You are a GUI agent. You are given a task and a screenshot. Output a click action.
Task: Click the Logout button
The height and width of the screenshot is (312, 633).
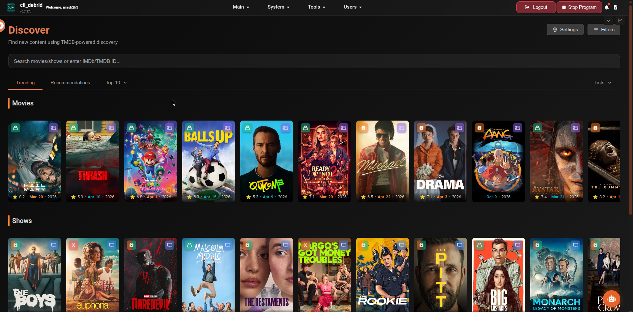point(536,7)
